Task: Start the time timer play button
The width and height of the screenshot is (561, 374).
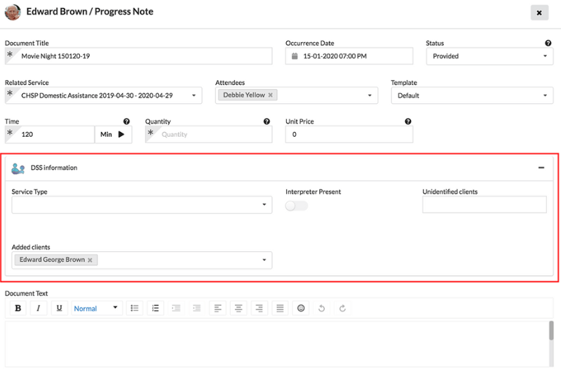Action: 121,134
